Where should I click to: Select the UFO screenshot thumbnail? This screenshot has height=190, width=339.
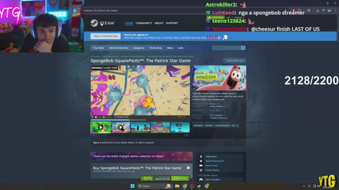click(180, 127)
